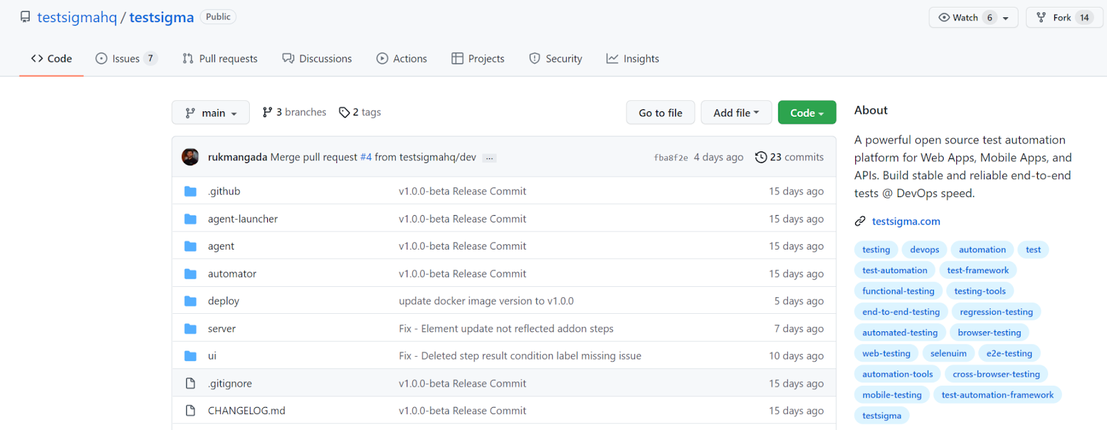Expand the green Code dropdown button

[x=807, y=113]
